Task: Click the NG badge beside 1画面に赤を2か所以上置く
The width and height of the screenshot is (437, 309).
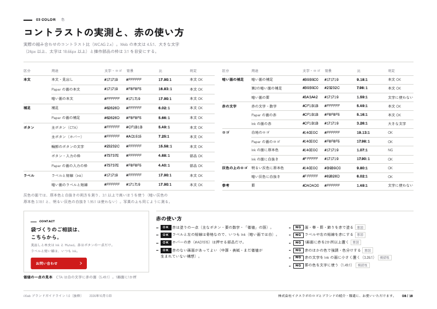Action: point(298,243)
